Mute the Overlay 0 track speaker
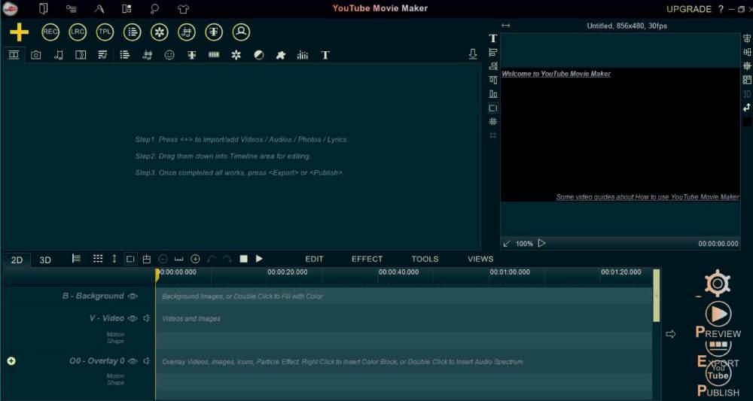Screen dimensions: 753x401 tap(147, 360)
